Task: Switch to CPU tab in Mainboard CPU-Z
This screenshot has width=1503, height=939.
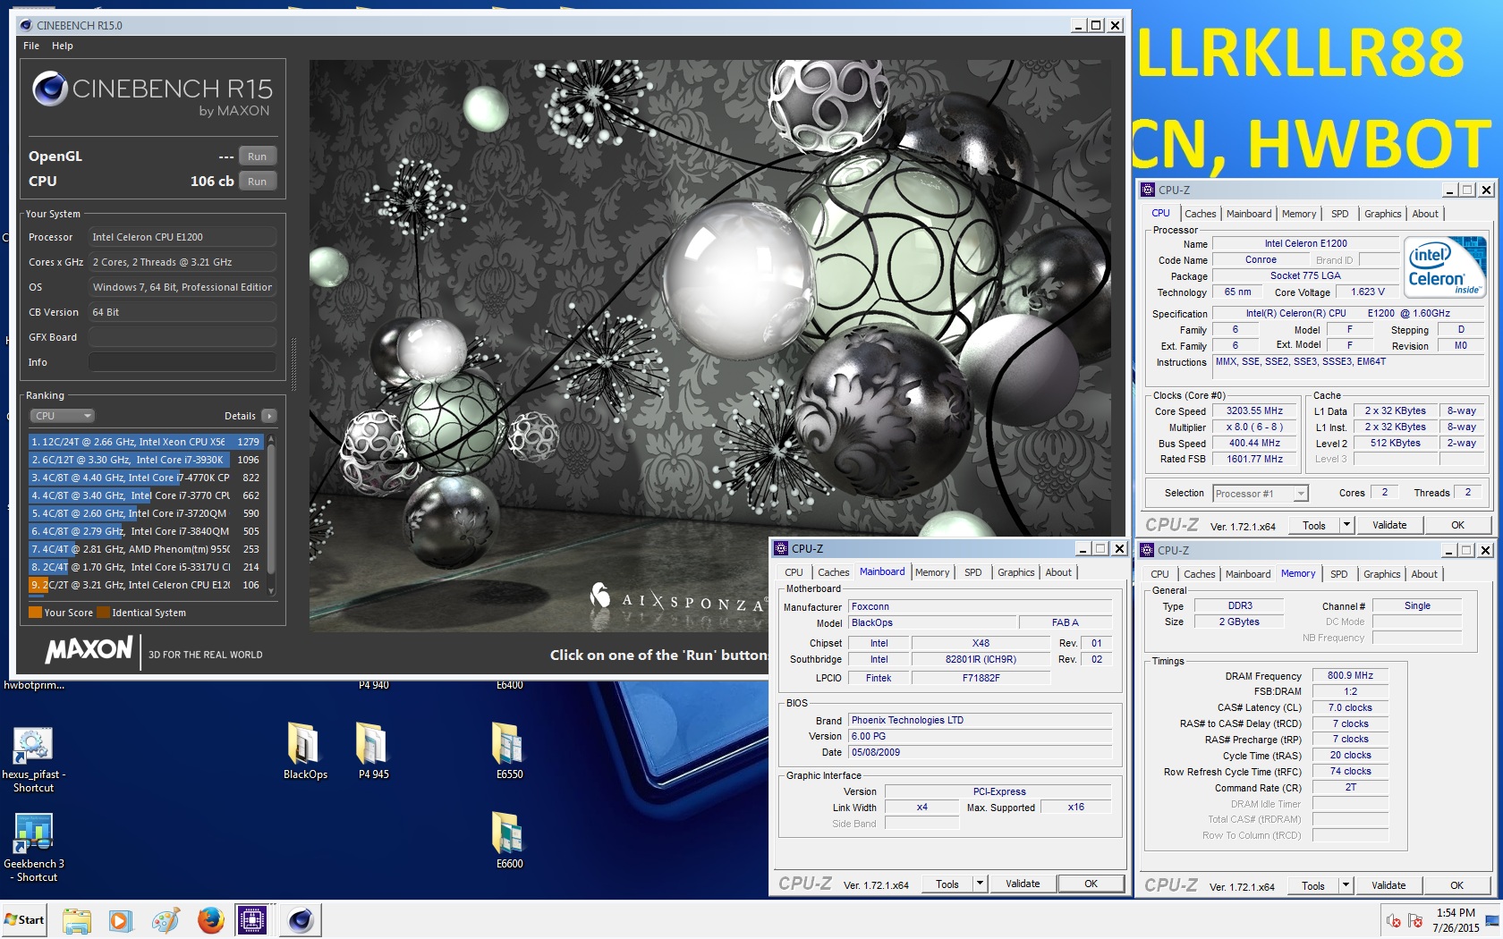Action: point(794,572)
